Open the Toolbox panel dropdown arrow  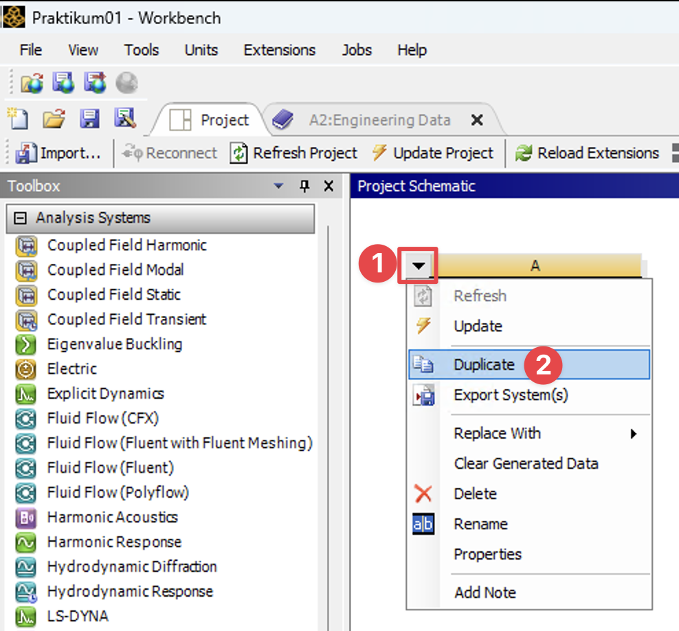[278, 186]
